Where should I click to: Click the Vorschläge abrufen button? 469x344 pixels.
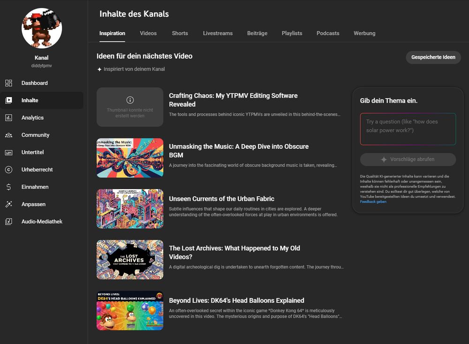click(x=408, y=160)
